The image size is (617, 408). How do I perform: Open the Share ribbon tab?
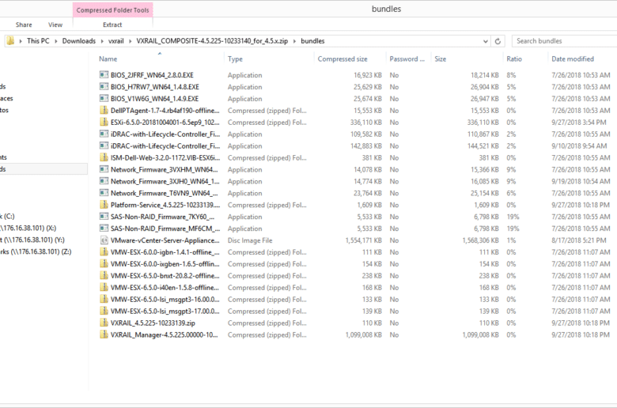tap(24, 25)
